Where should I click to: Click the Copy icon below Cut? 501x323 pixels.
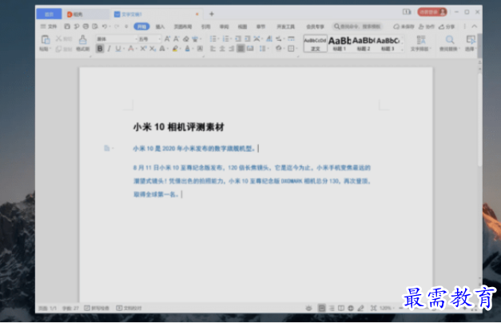click(58, 49)
